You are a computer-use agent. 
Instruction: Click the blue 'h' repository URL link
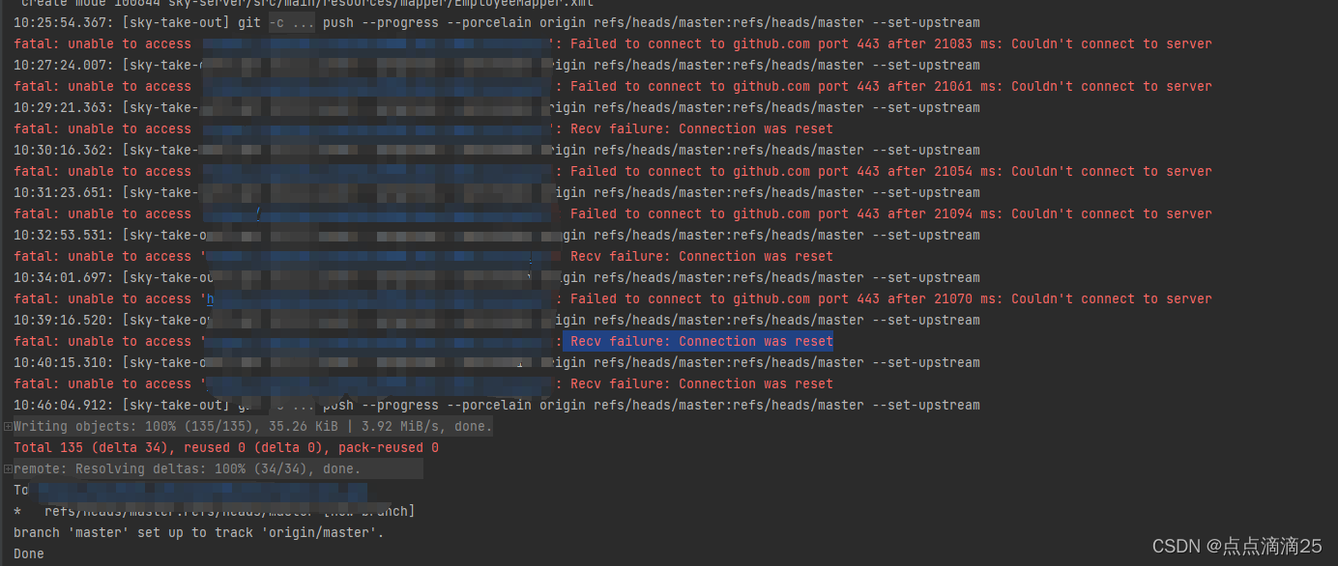click(209, 298)
